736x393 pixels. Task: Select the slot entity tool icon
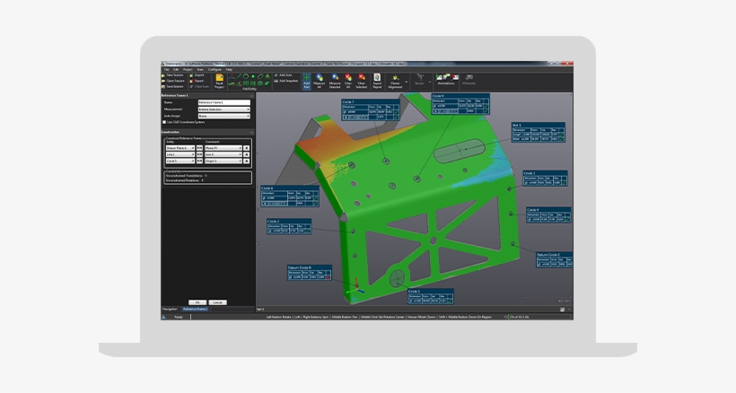(x=260, y=76)
